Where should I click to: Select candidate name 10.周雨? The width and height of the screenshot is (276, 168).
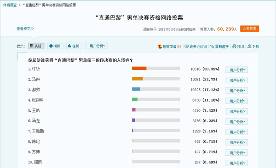[35, 162]
